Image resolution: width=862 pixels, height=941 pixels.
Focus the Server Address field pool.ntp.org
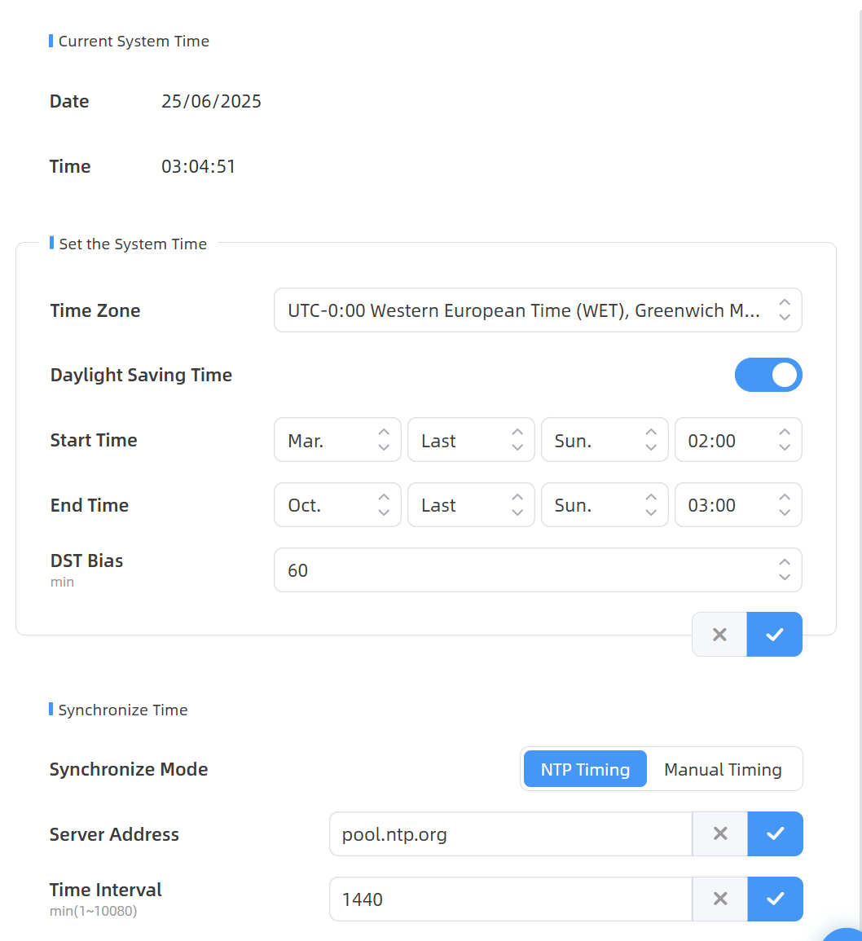(510, 833)
